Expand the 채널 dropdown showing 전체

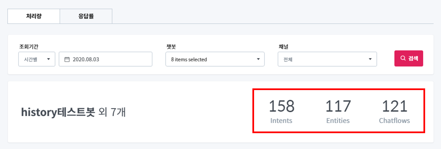[327, 59]
